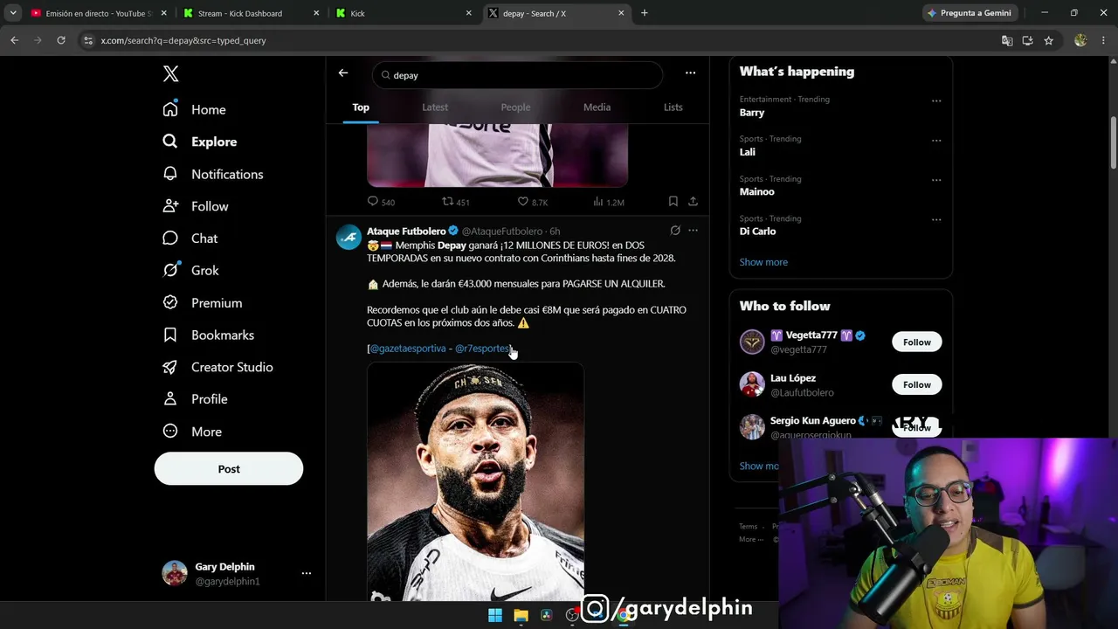Open Premium in the sidebar

(x=203, y=303)
